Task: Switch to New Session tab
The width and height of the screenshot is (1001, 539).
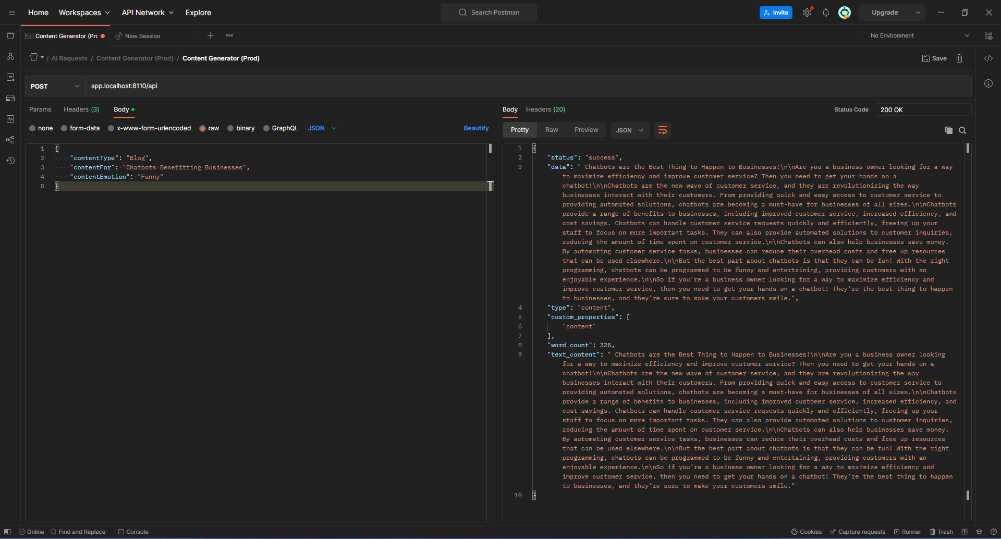Action: tap(142, 36)
